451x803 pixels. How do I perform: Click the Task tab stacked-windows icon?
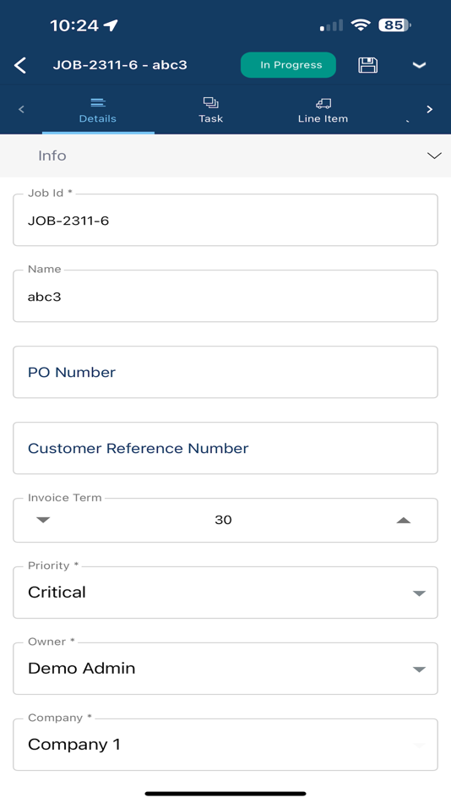click(x=210, y=103)
